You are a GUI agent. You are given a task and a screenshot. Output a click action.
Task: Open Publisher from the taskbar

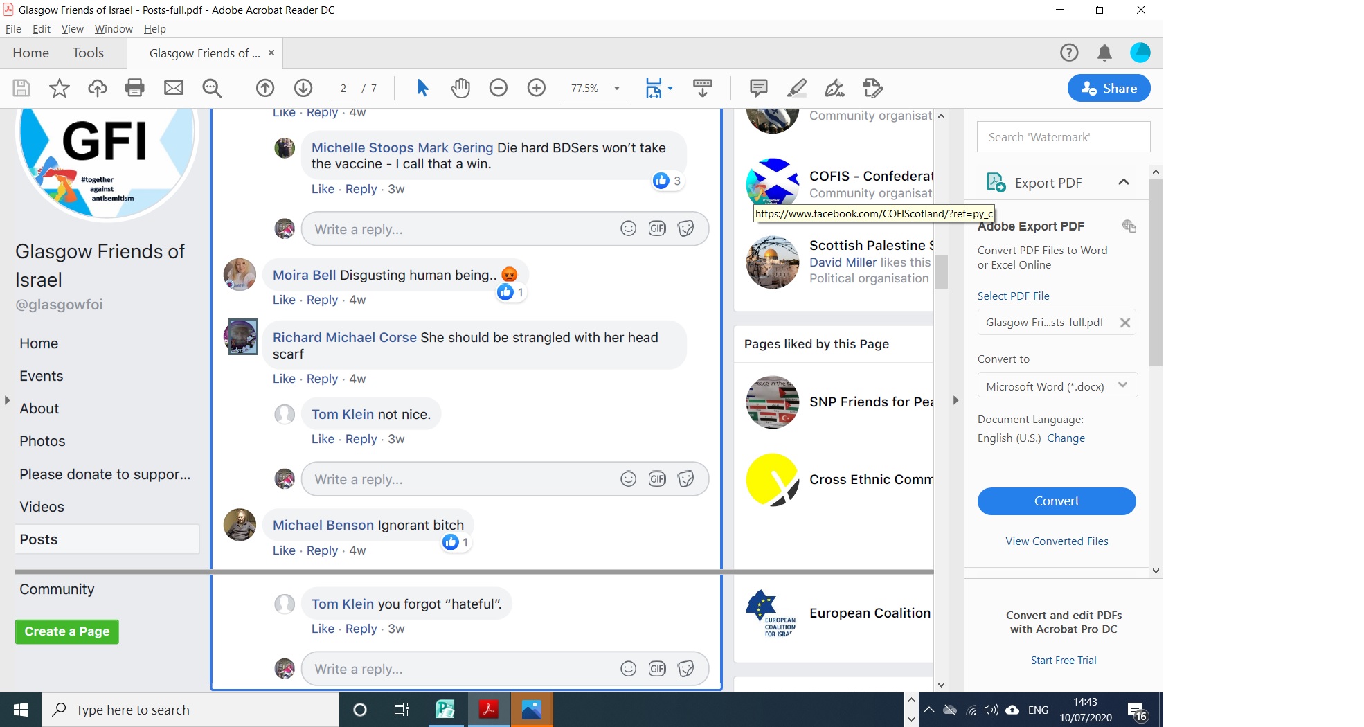[x=445, y=710]
